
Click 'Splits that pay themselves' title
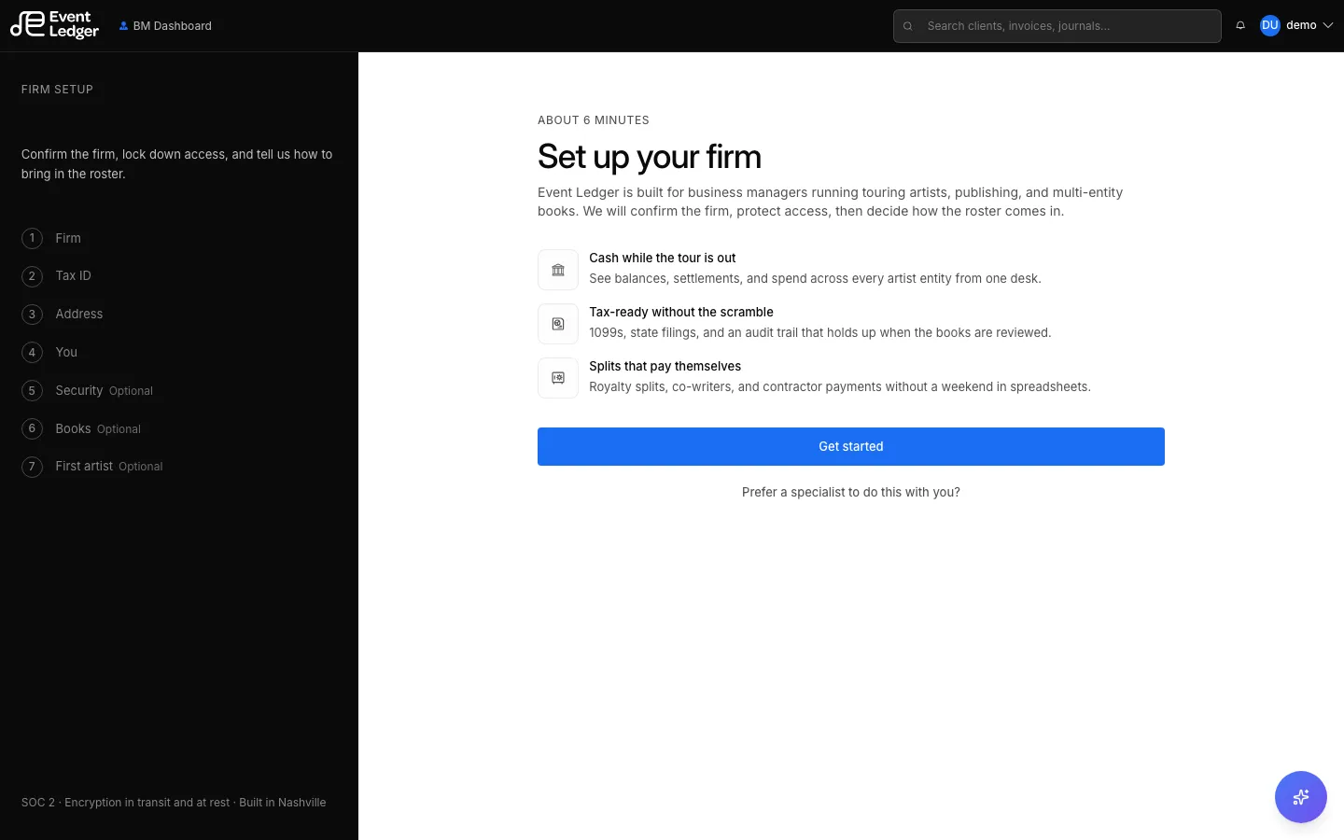click(665, 367)
